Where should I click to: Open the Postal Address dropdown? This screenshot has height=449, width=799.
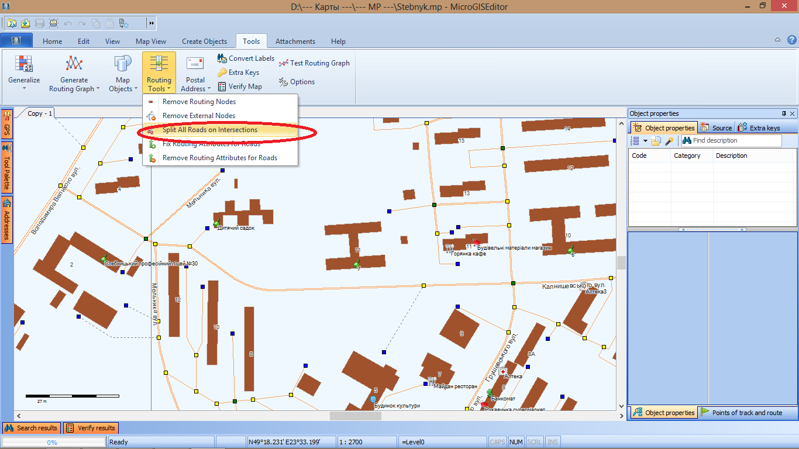[x=209, y=89]
